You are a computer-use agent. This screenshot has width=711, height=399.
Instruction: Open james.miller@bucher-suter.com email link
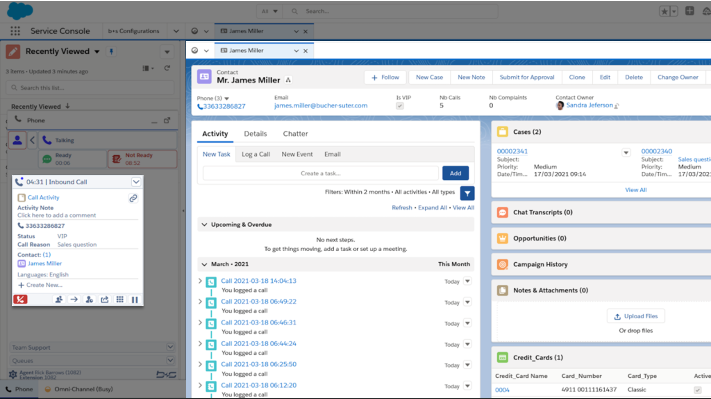point(321,106)
